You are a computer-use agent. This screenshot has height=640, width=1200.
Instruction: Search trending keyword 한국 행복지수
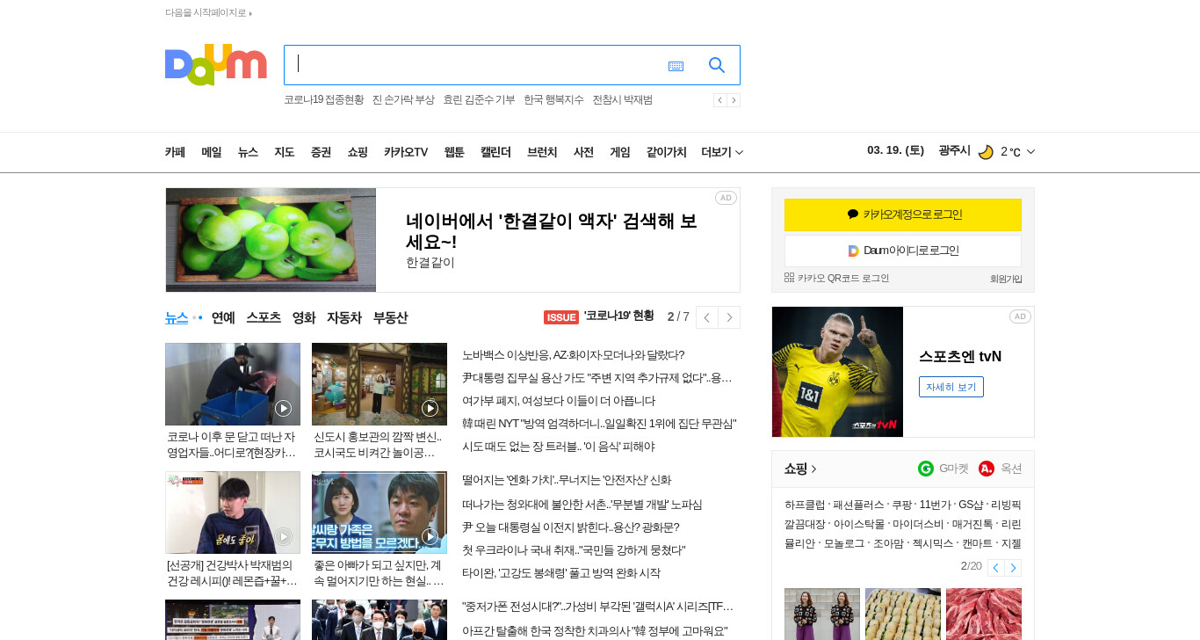[x=553, y=100]
